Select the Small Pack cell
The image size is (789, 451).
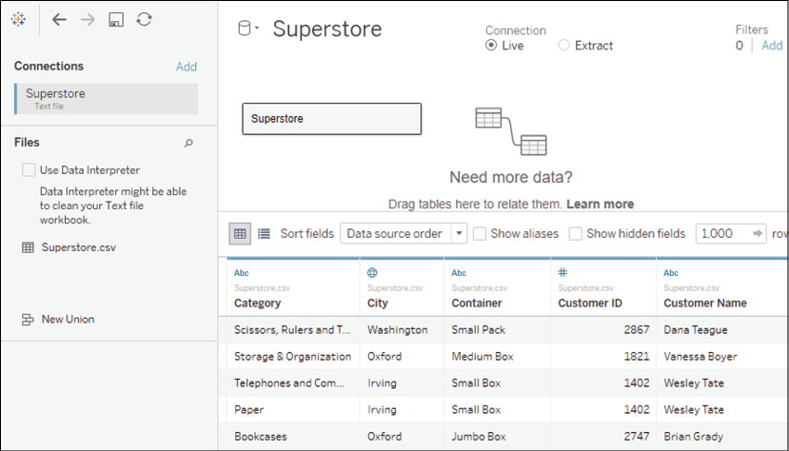(x=498, y=330)
